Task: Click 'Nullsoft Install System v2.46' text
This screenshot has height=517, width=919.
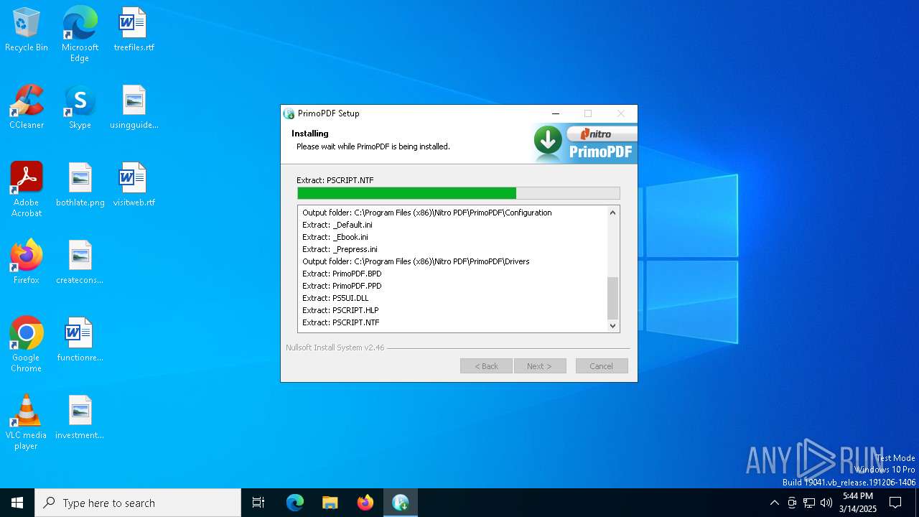Action: pos(335,348)
